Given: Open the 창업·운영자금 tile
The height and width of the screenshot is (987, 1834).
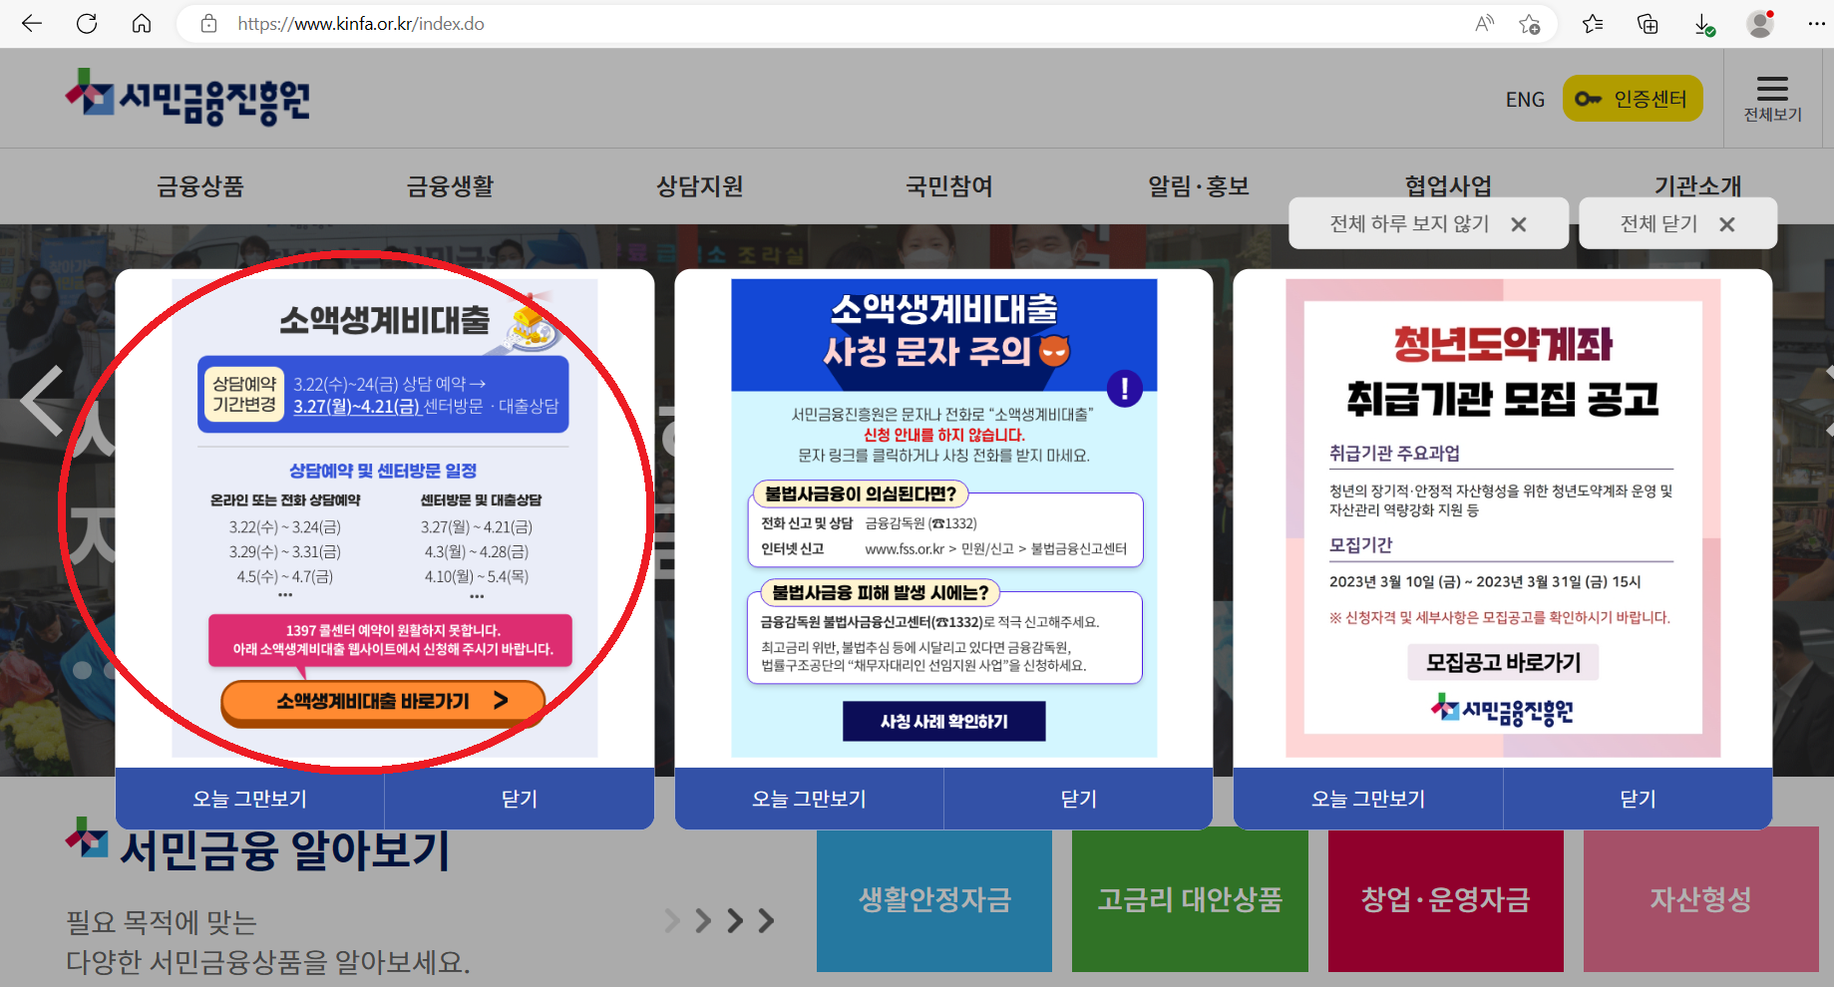Looking at the screenshot, I should click(x=1446, y=899).
